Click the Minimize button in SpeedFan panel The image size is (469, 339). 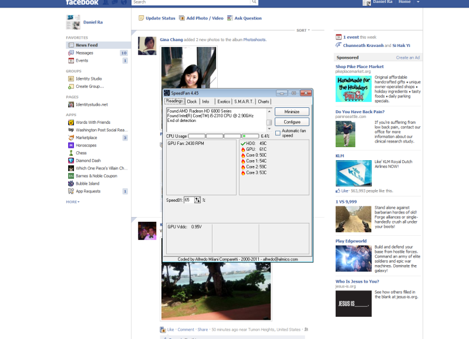pos(292,111)
